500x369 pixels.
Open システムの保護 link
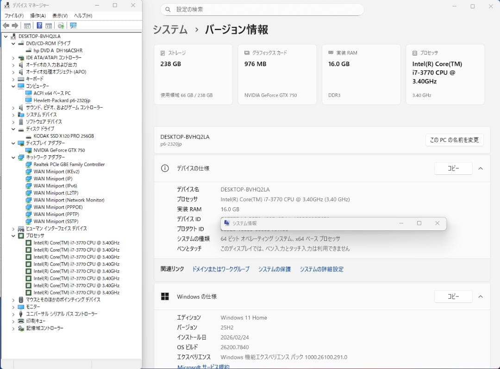point(275,269)
